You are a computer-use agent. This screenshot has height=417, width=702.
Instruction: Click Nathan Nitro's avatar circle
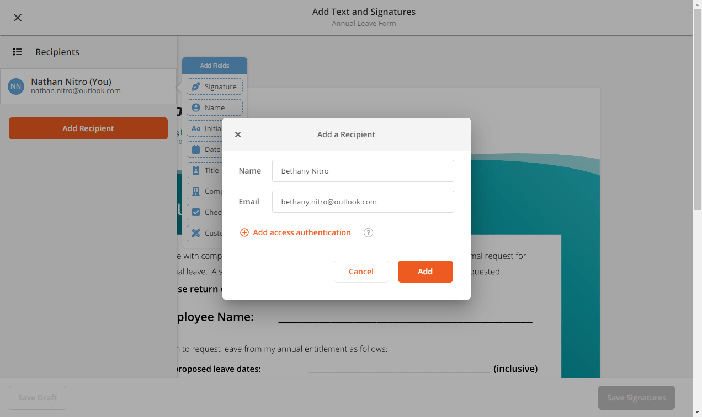pos(15,86)
